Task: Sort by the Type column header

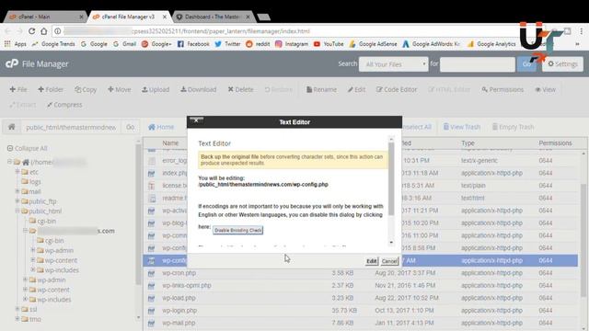Action: click(x=468, y=143)
